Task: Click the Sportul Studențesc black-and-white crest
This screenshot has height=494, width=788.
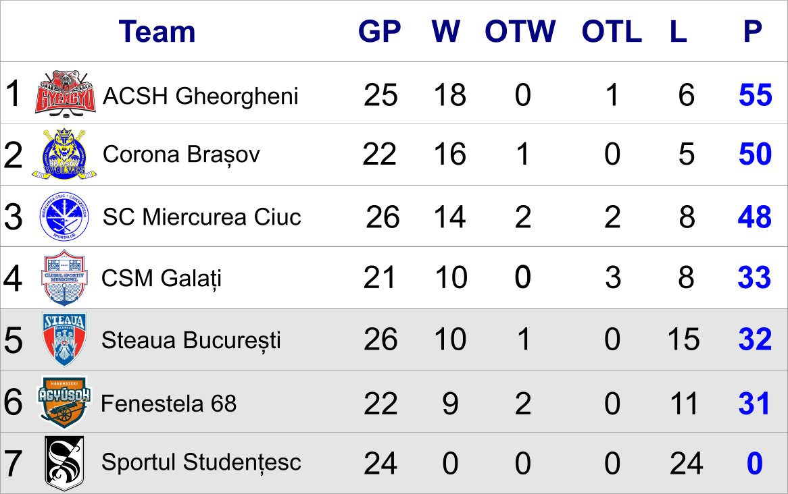Action: point(65,463)
